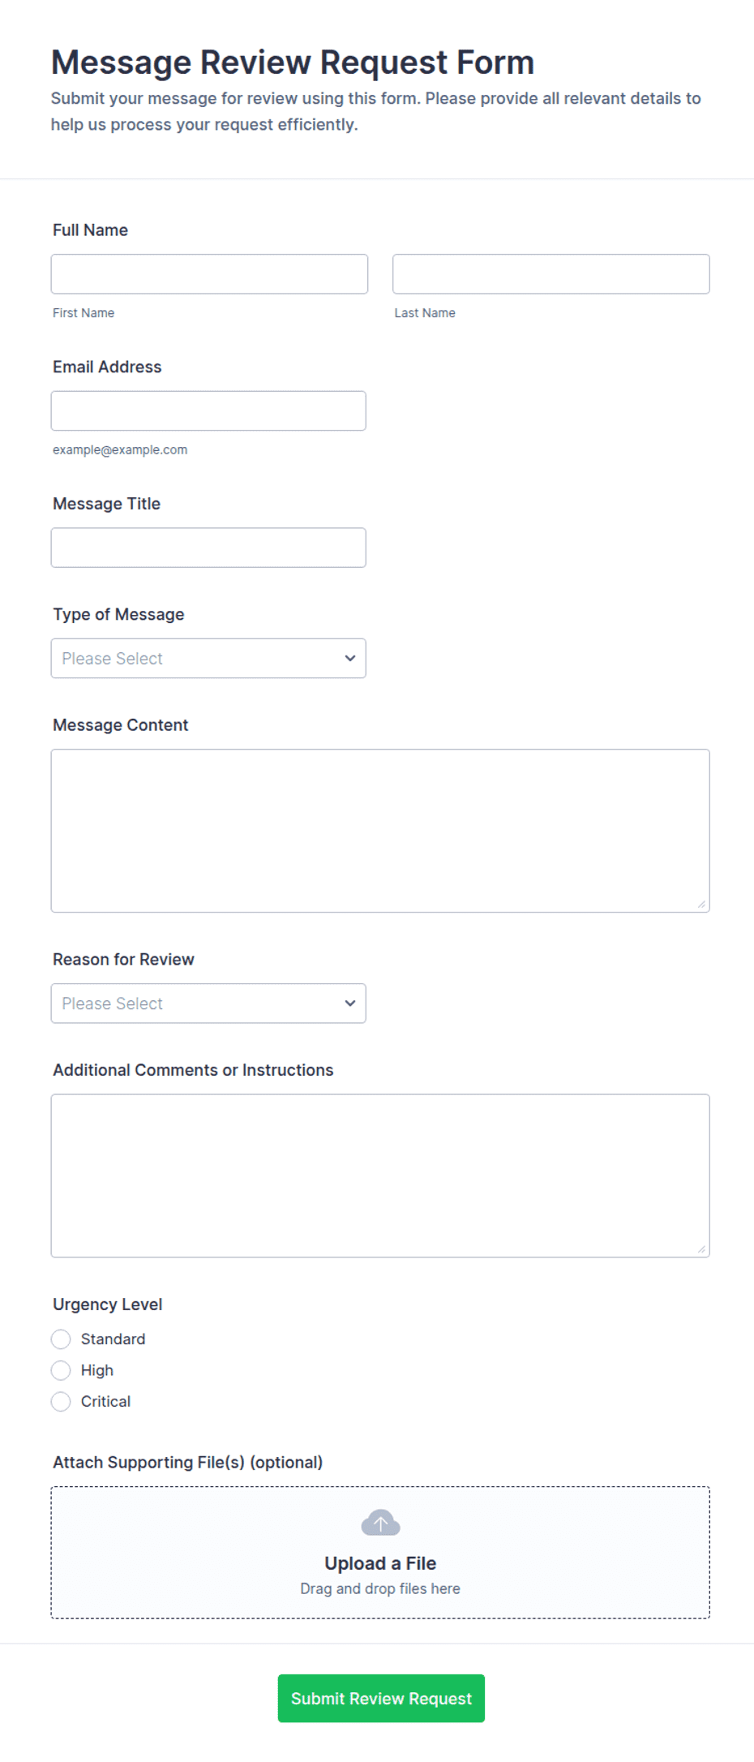The width and height of the screenshot is (754, 1762).
Task: Click the Critical label text
Action: [105, 1402]
